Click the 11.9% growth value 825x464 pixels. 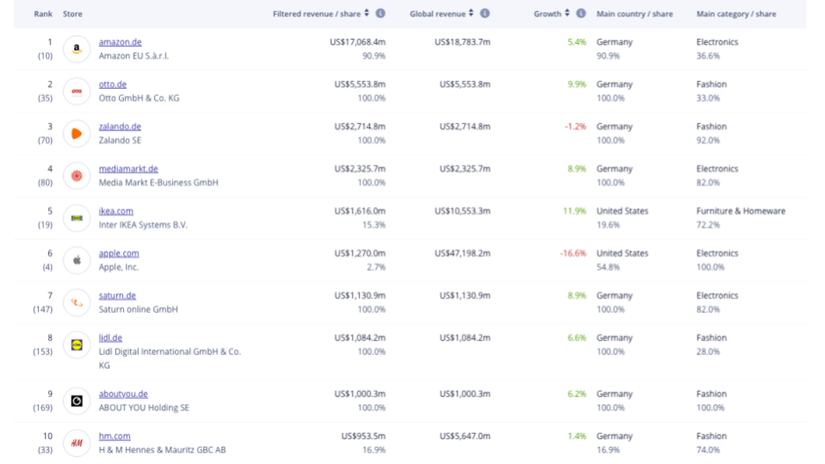point(574,211)
